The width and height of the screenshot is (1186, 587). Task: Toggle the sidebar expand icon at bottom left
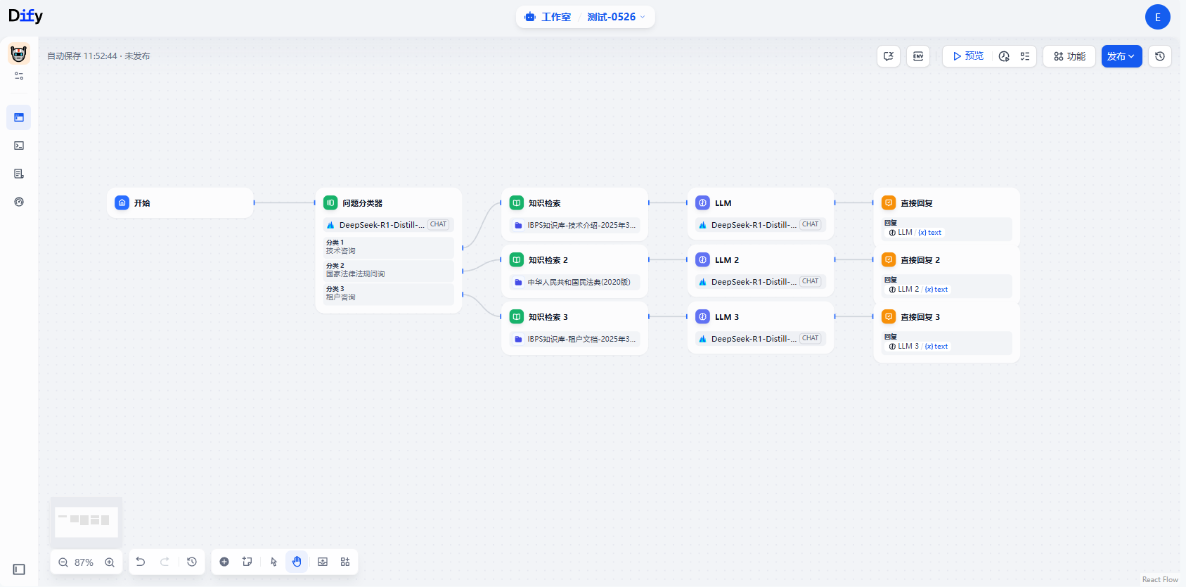click(19, 569)
